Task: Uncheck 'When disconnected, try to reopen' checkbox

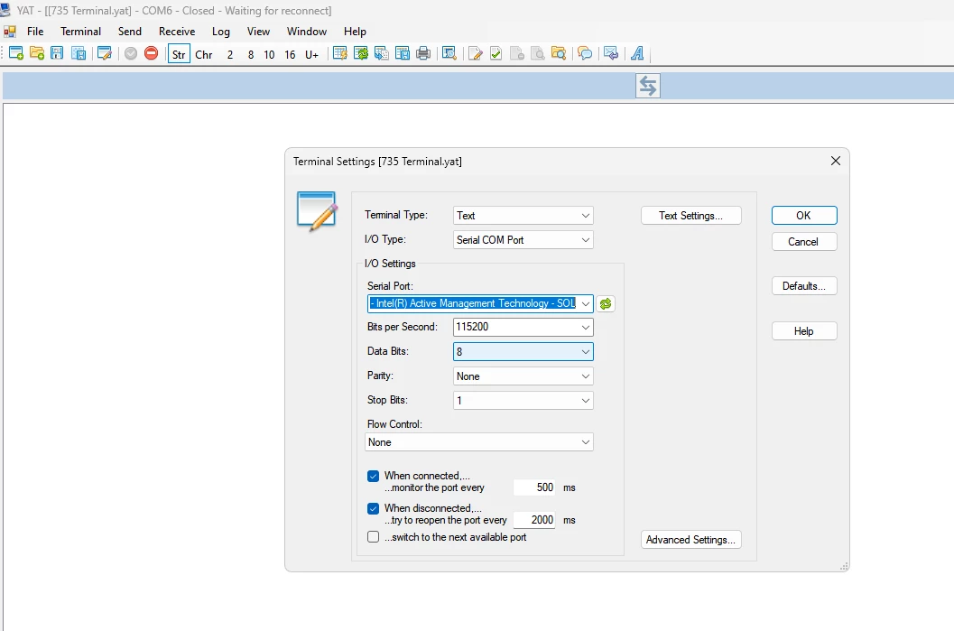Action: [x=374, y=508]
